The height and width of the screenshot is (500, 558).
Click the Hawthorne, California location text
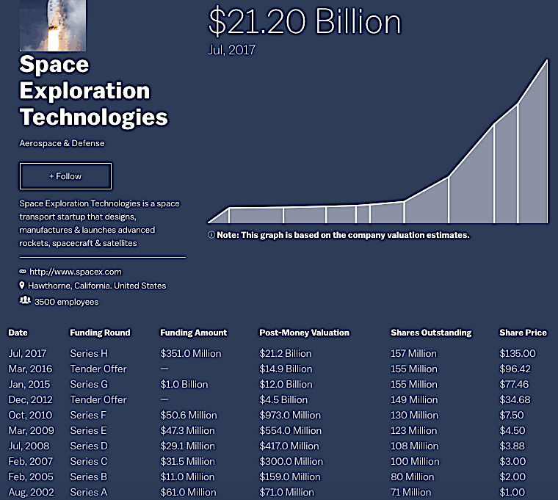click(97, 286)
